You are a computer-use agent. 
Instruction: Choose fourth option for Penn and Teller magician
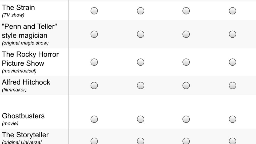233,34
